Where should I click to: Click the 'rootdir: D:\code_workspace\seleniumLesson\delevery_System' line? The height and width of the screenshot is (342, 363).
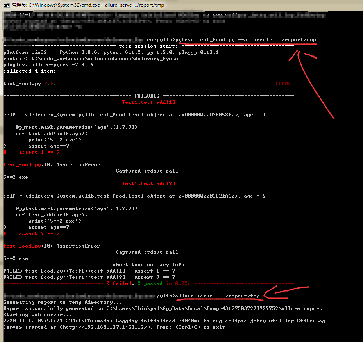point(92,59)
